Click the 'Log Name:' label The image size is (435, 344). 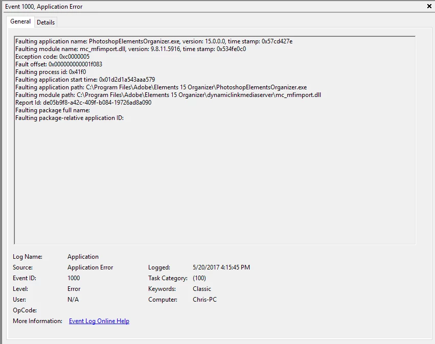click(28, 257)
